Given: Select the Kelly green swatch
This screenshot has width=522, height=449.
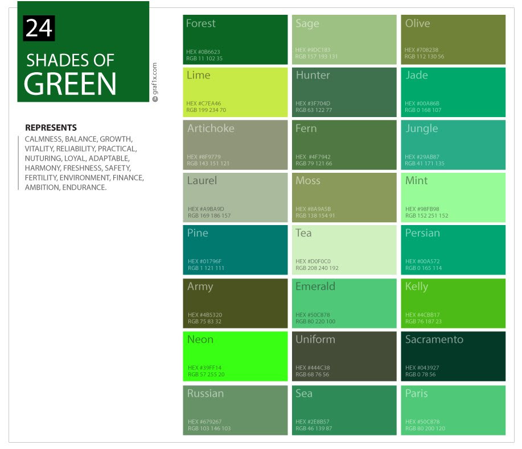Looking at the screenshot, I should tap(453, 302).
